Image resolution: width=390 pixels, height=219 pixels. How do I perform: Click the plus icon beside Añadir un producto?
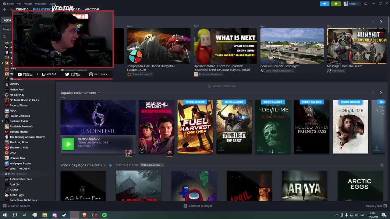(x=5, y=206)
